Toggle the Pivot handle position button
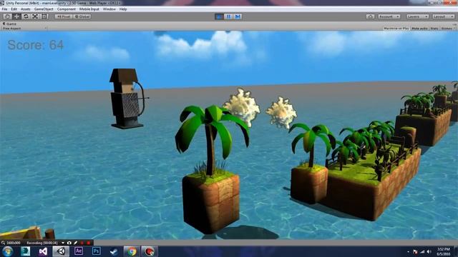The width and height of the screenshot is (458, 257). point(64,16)
